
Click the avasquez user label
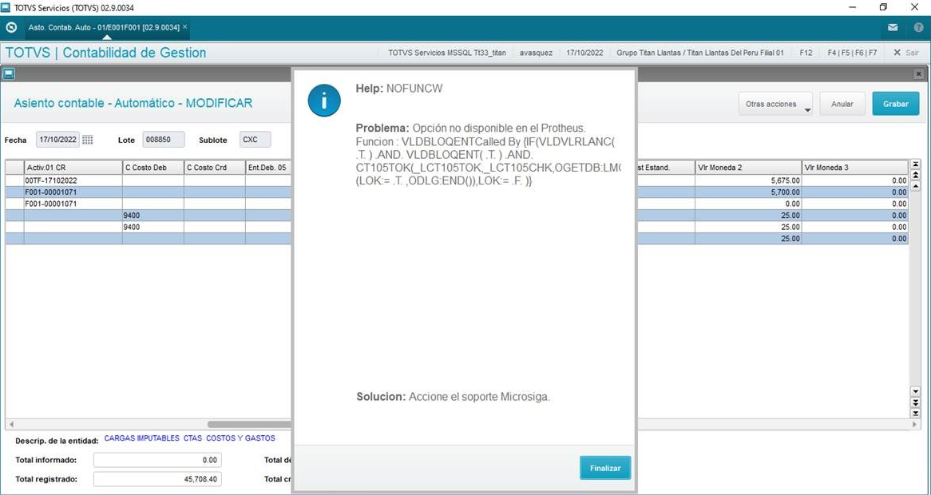tap(536, 53)
